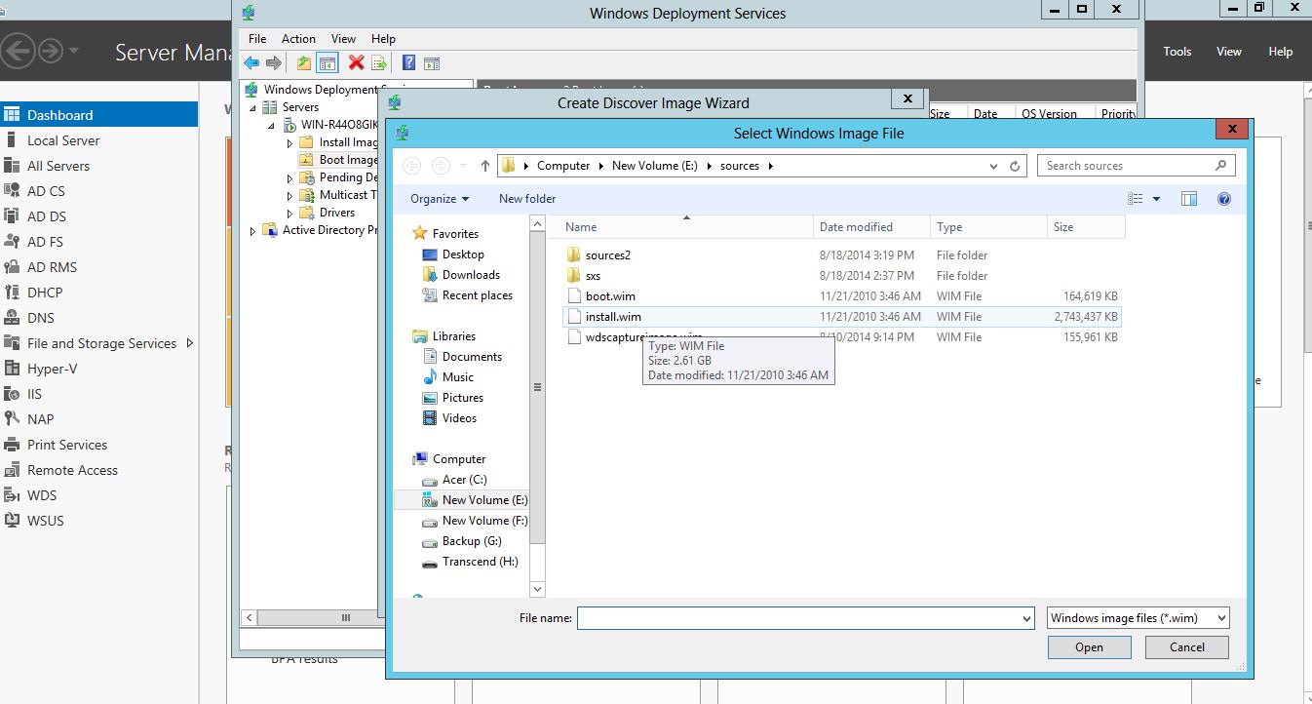Open the IIS role in Server Manager sidebar
The height and width of the screenshot is (704, 1312).
click(35, 394)
